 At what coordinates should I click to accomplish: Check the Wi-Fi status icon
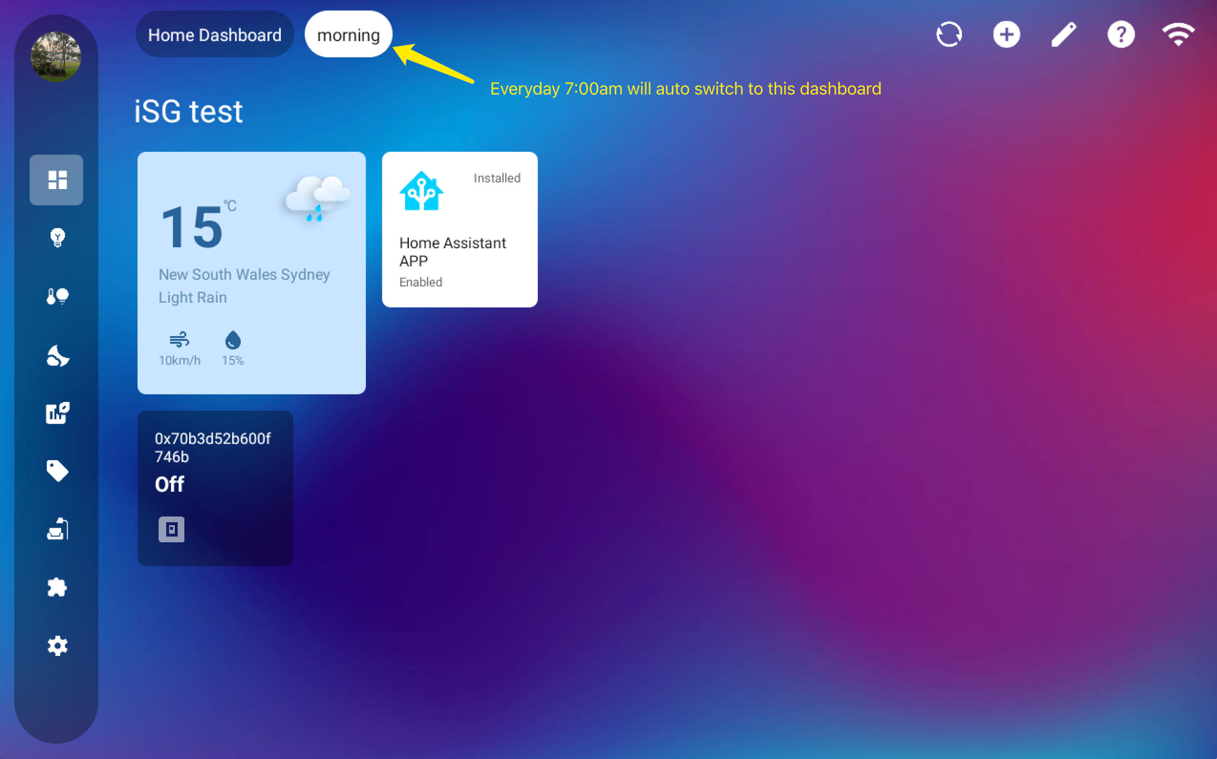point(1178,35)
